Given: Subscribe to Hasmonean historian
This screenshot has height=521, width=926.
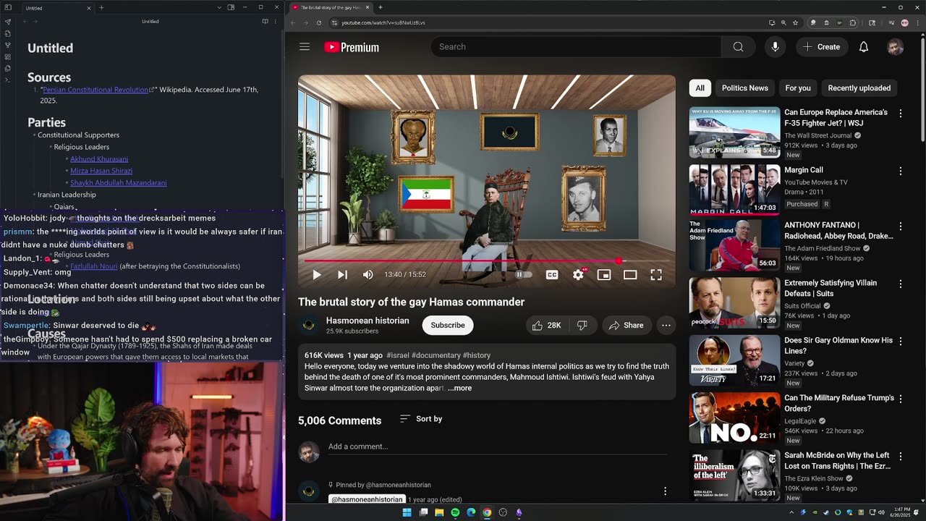Looking at the screenshot, I should pos(448,326).
